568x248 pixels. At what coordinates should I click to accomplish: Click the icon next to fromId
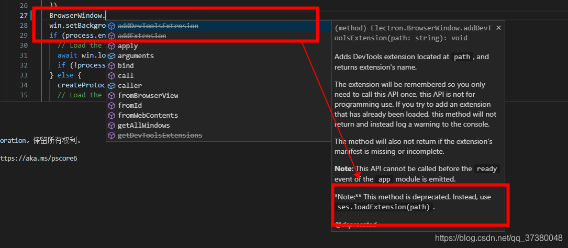[x=112, y=105]
